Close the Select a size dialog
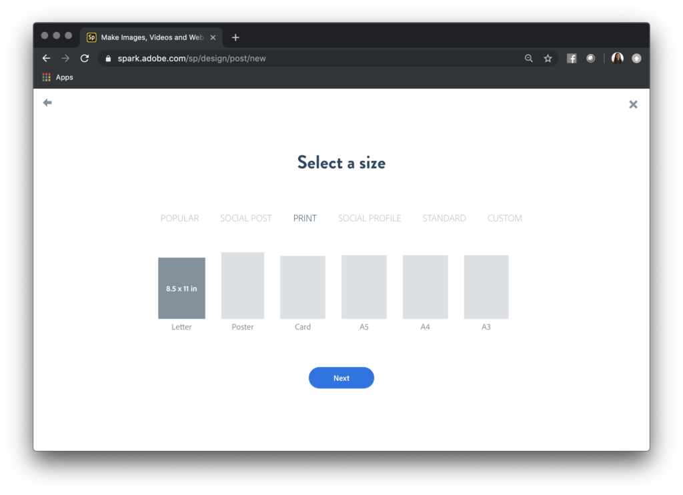This screenshot has height=495, width=683. (633, 104)
